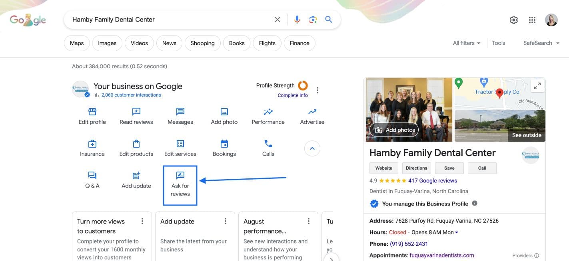Click the Directions button
Viewport: 569px width, 261px height.
click(x=417, y=168)
